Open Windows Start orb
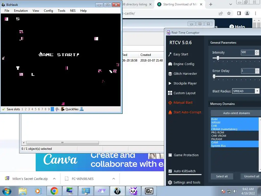The width and height of the screenshot is (261, 196). pos(7,191)
